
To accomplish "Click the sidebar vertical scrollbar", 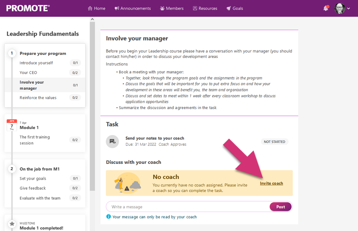I will point(92,106).
